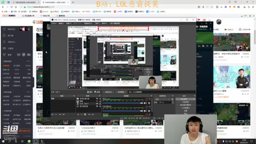Move scene down in scenes panel
Screen dimensions: 256x144
(x=64, y=115)
